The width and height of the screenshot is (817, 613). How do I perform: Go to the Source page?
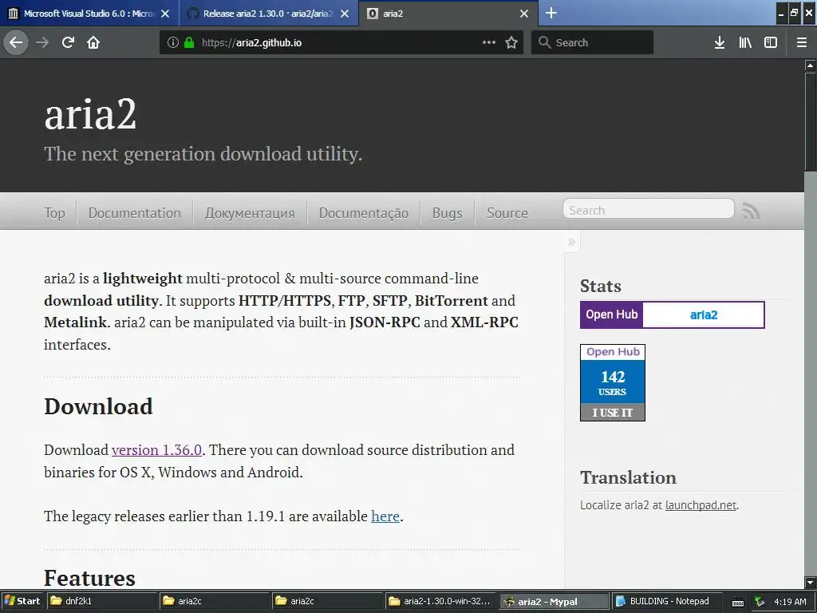tap(507, 212)
